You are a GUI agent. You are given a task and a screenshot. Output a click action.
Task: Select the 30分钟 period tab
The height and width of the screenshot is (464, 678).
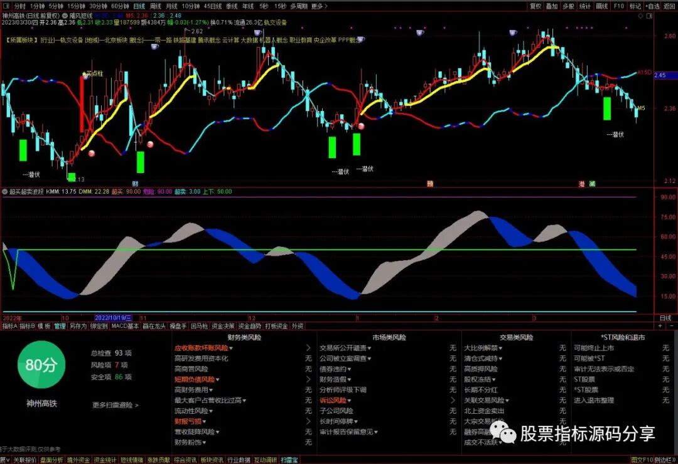click(98, 6)
